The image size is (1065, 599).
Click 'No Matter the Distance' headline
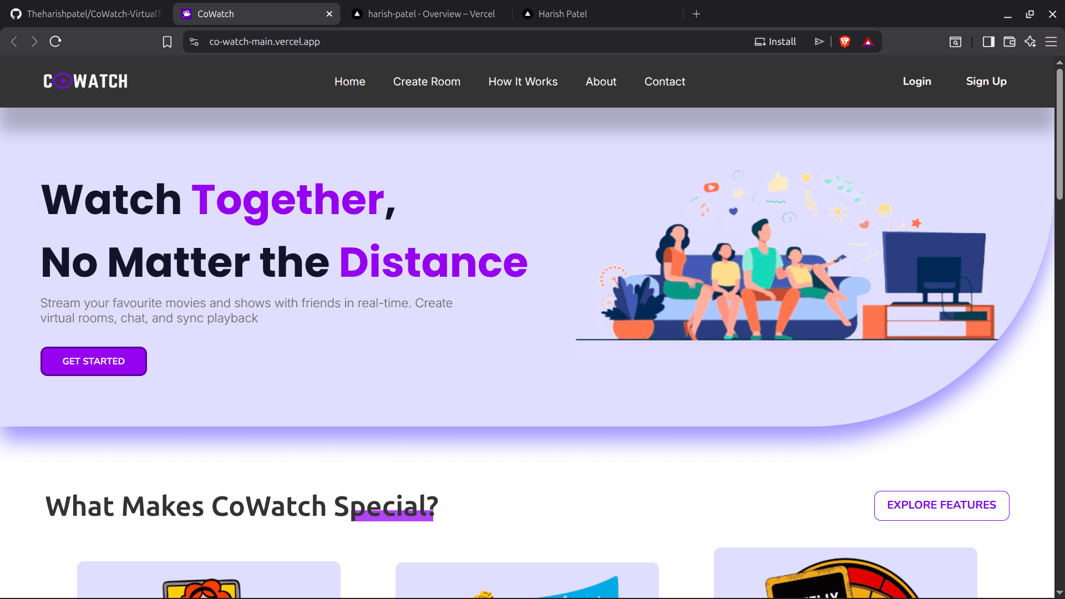284,262
